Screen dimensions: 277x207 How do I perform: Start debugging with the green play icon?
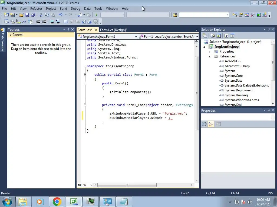click(x=97, y=15)
